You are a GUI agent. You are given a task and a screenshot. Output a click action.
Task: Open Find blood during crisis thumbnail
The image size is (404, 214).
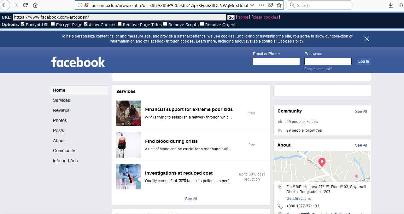pyautogui.click(x=129, y=145)
